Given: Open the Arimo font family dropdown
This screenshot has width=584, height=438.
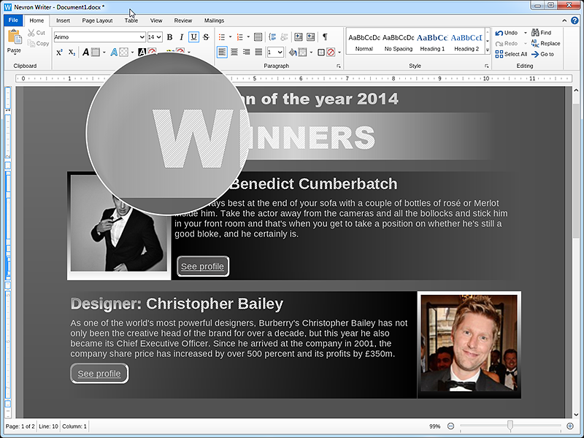Looking at the screenshot, I should coord(142,37).
